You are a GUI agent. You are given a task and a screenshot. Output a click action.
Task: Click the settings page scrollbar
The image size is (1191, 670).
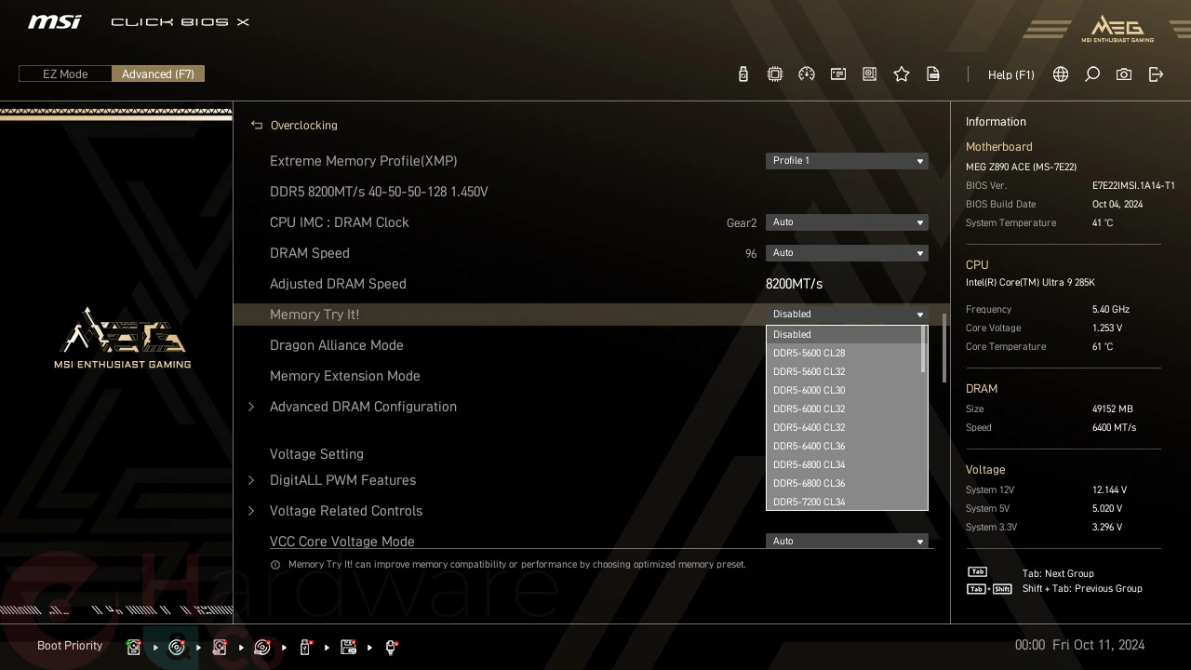(944, 347)
